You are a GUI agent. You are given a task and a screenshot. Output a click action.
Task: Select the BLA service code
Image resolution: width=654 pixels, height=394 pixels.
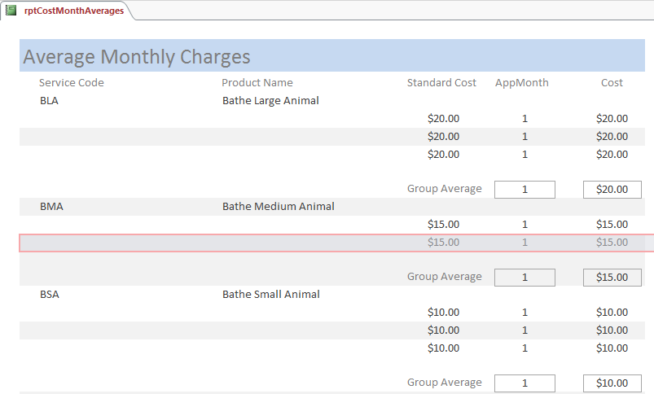coord(50,101)
